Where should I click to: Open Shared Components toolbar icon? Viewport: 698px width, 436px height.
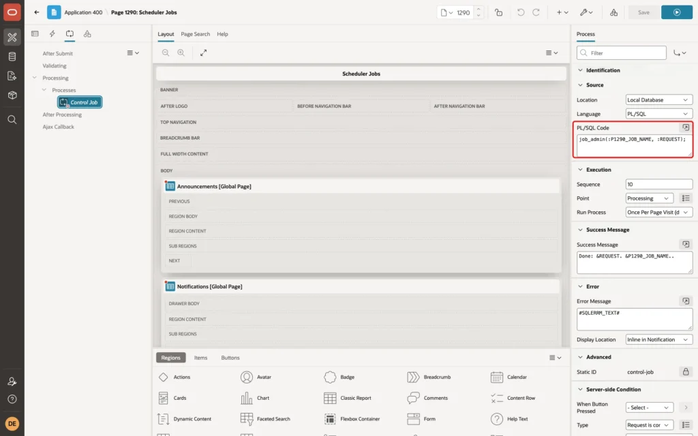coord(613,12)
